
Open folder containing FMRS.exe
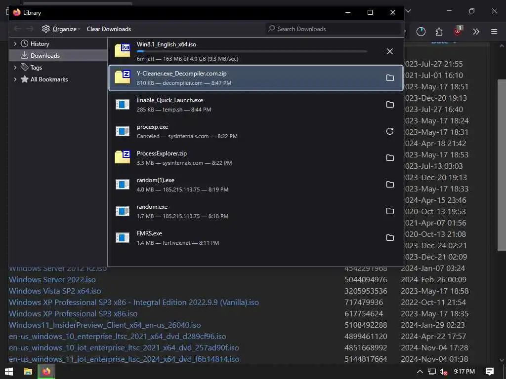point(390,238)
